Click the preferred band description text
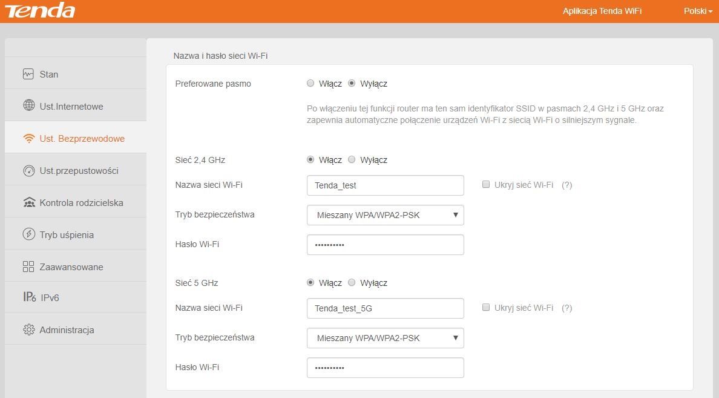The height and width of the screenshot is (398, 719). point(485,114)
